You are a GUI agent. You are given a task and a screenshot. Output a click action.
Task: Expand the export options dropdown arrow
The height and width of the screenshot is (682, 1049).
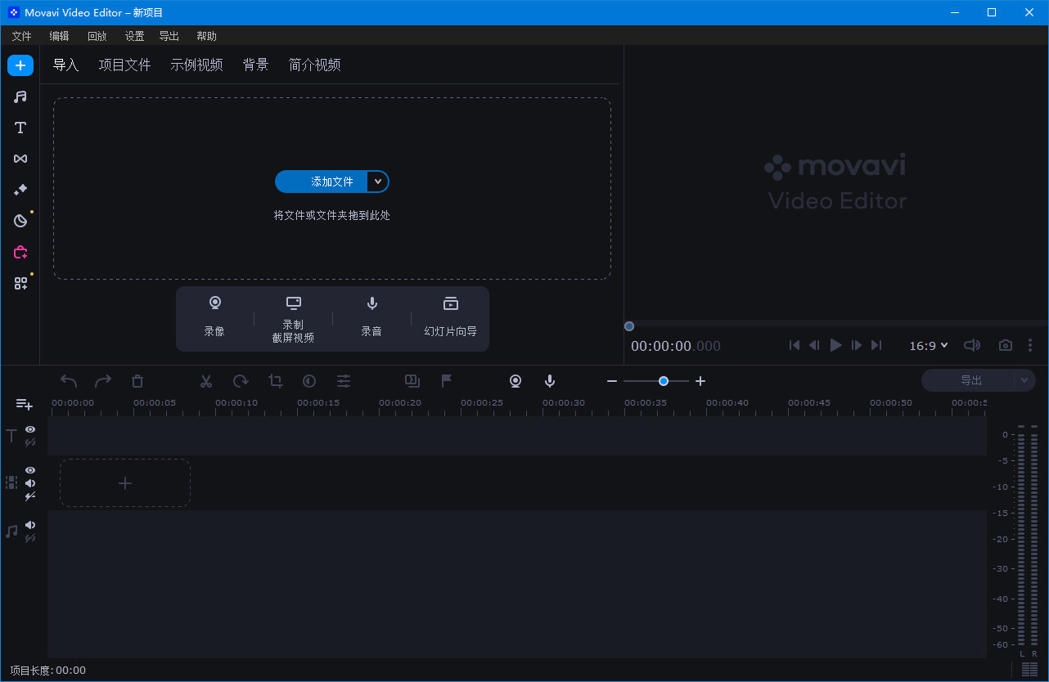[1024, 380]
